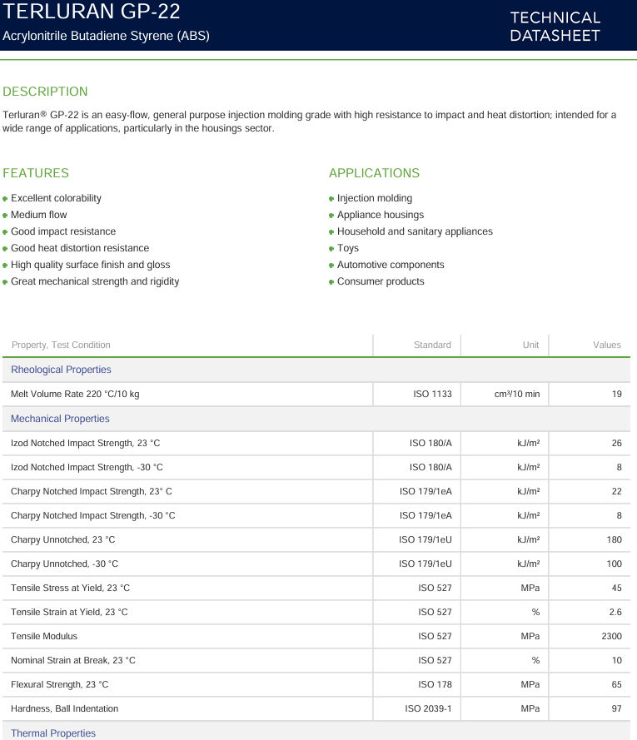
Task: Click the Thermal Properties section row
Action: [x=316, y=732]
